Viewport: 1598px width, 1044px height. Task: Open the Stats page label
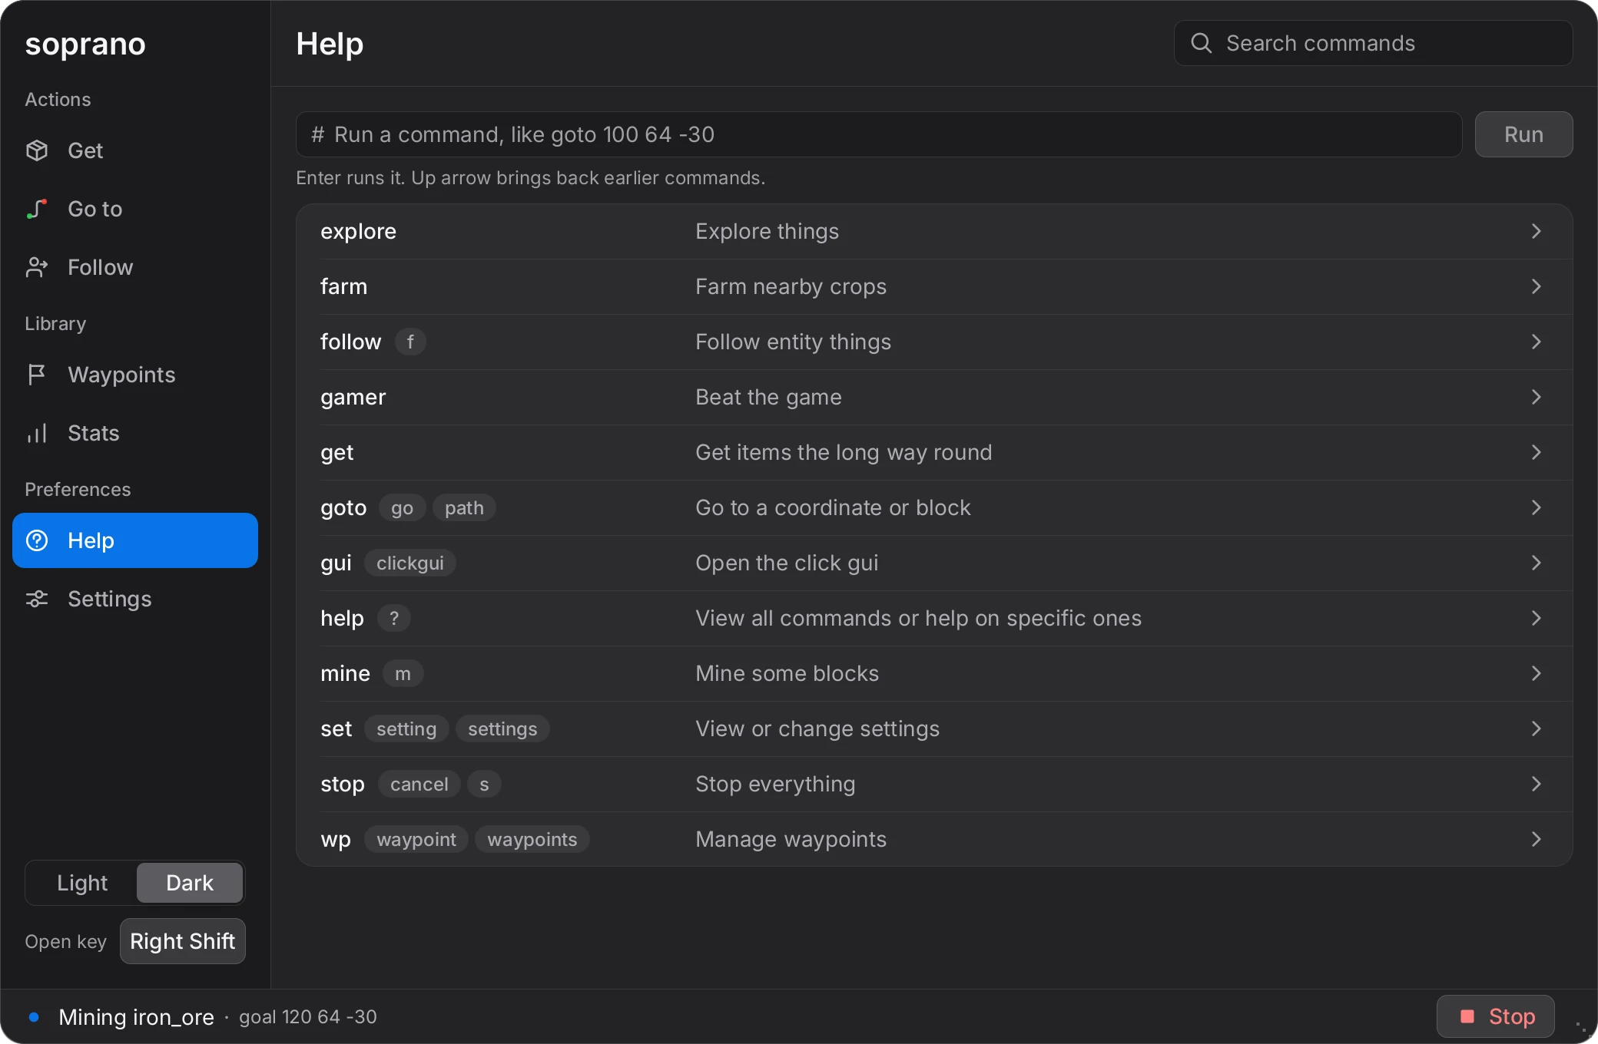click(93, 433)
